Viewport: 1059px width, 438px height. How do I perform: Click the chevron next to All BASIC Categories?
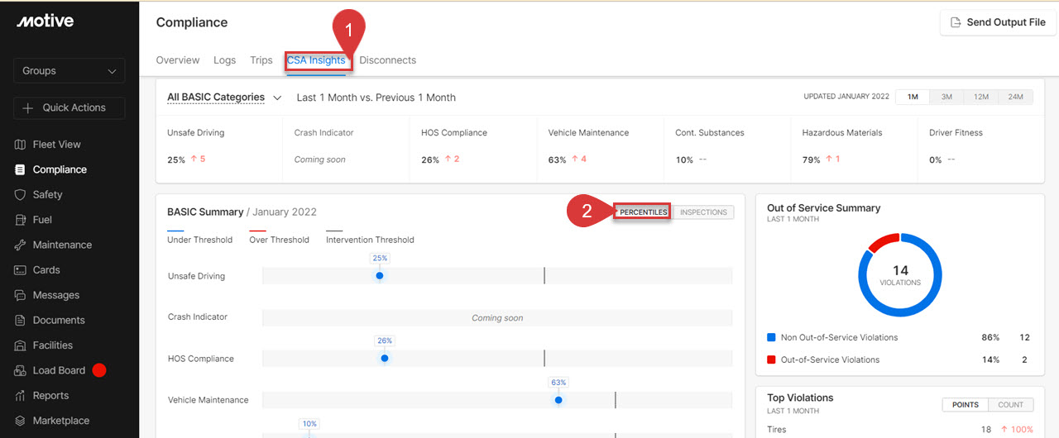[x=277, y=98]
